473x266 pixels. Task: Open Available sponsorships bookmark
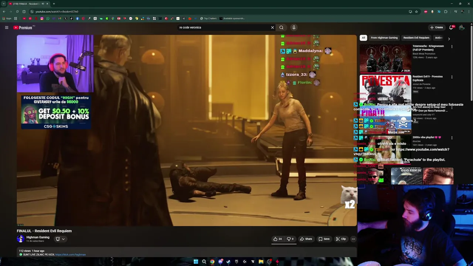pos(232,18)
